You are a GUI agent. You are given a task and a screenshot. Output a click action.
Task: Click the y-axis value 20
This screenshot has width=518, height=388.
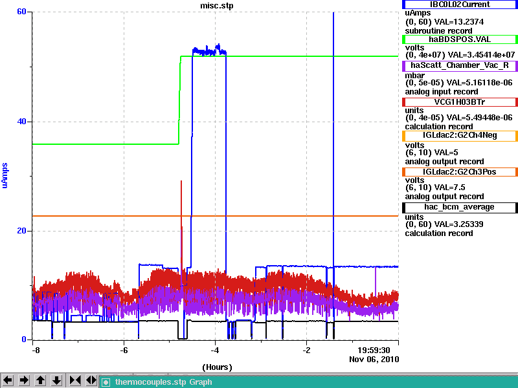pyautogui.click(x=21, y=231)
